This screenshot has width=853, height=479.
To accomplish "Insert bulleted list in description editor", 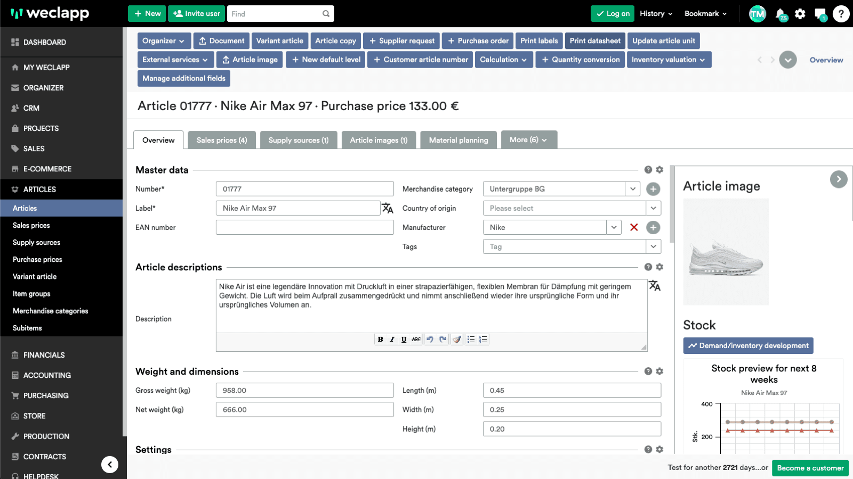I will 471,340.
